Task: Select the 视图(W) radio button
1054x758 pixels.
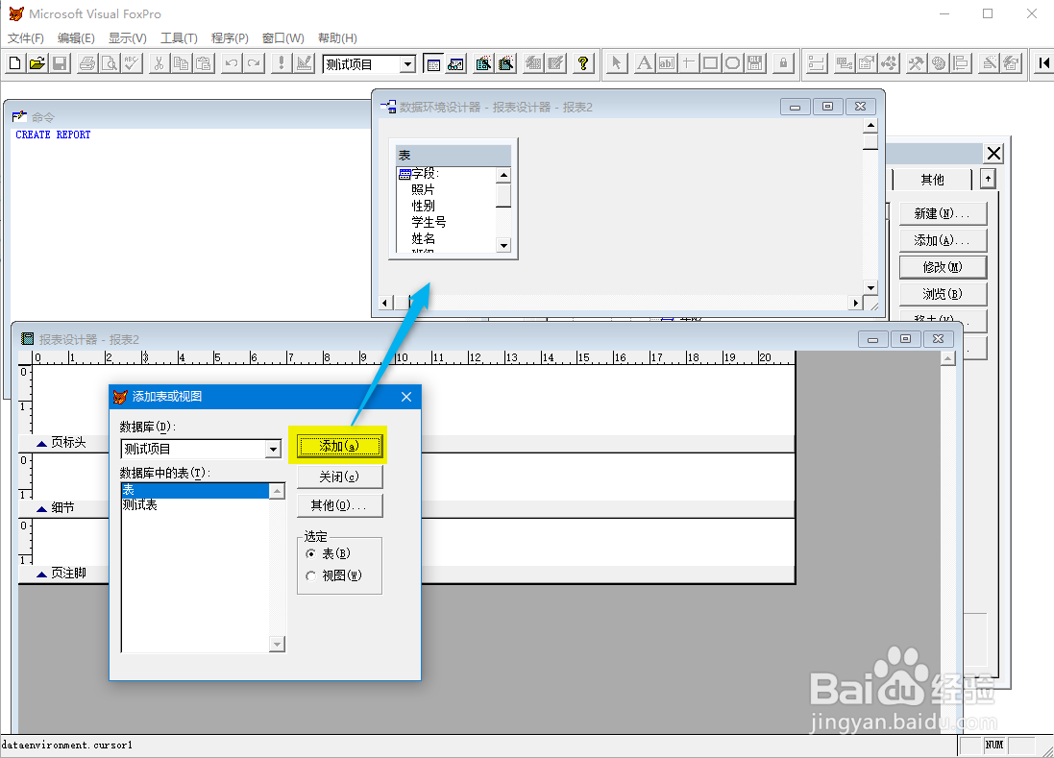Action: point(310,575)
